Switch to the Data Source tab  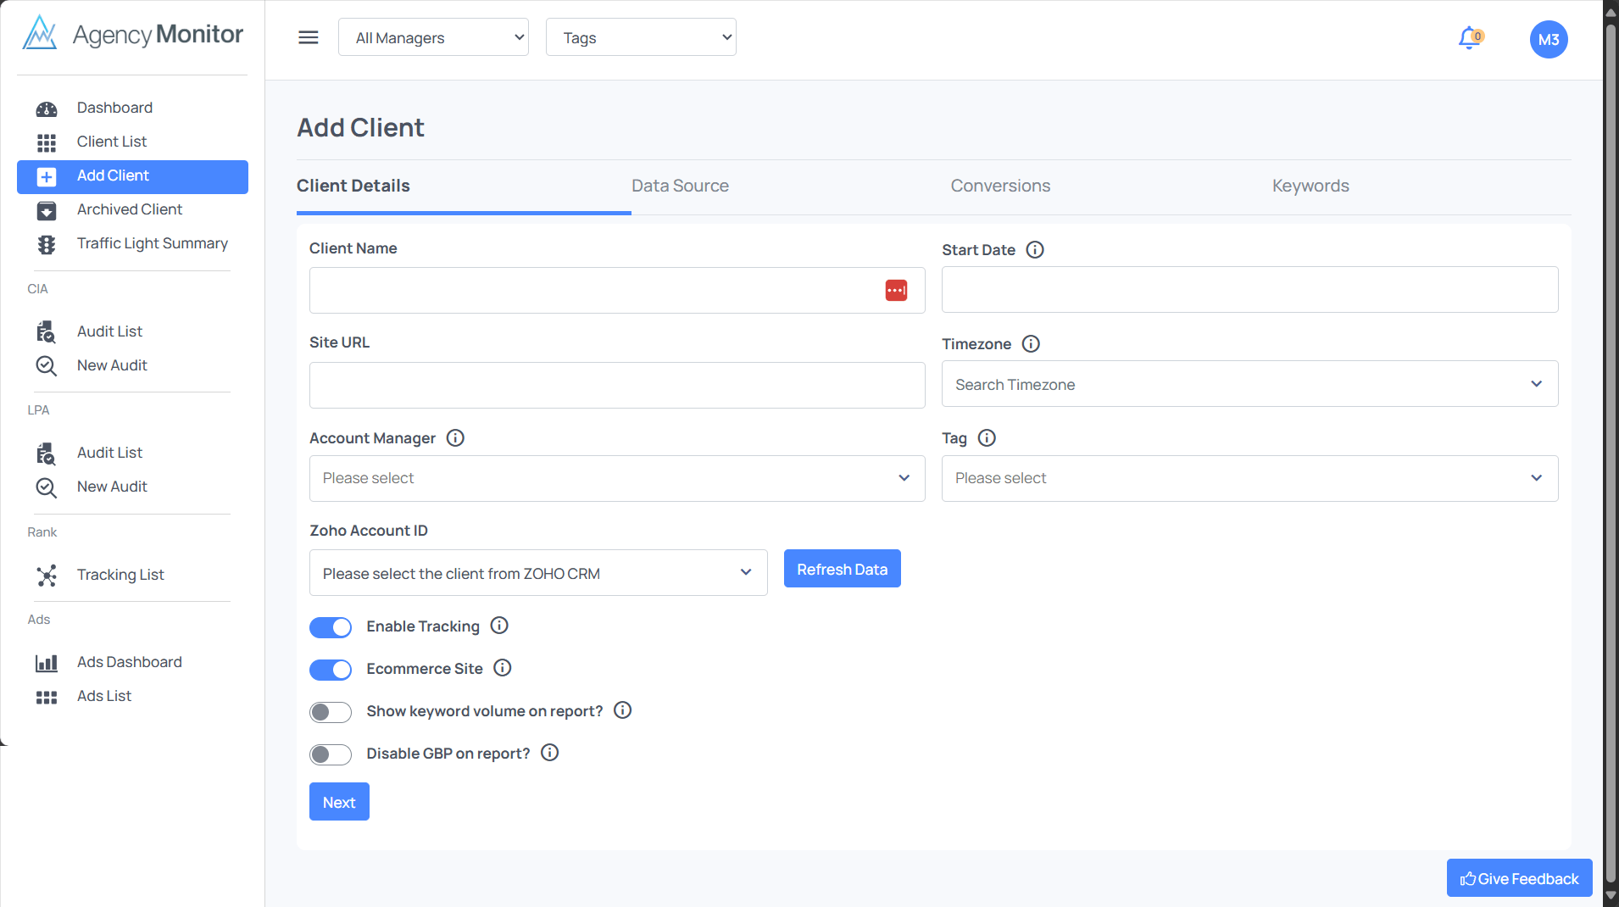680,186
